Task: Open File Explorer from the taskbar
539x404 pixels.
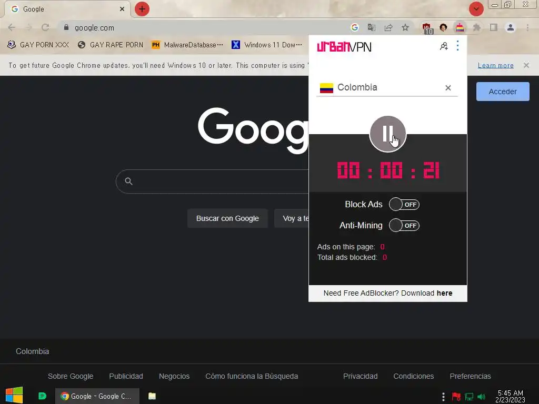Action: 152,396
